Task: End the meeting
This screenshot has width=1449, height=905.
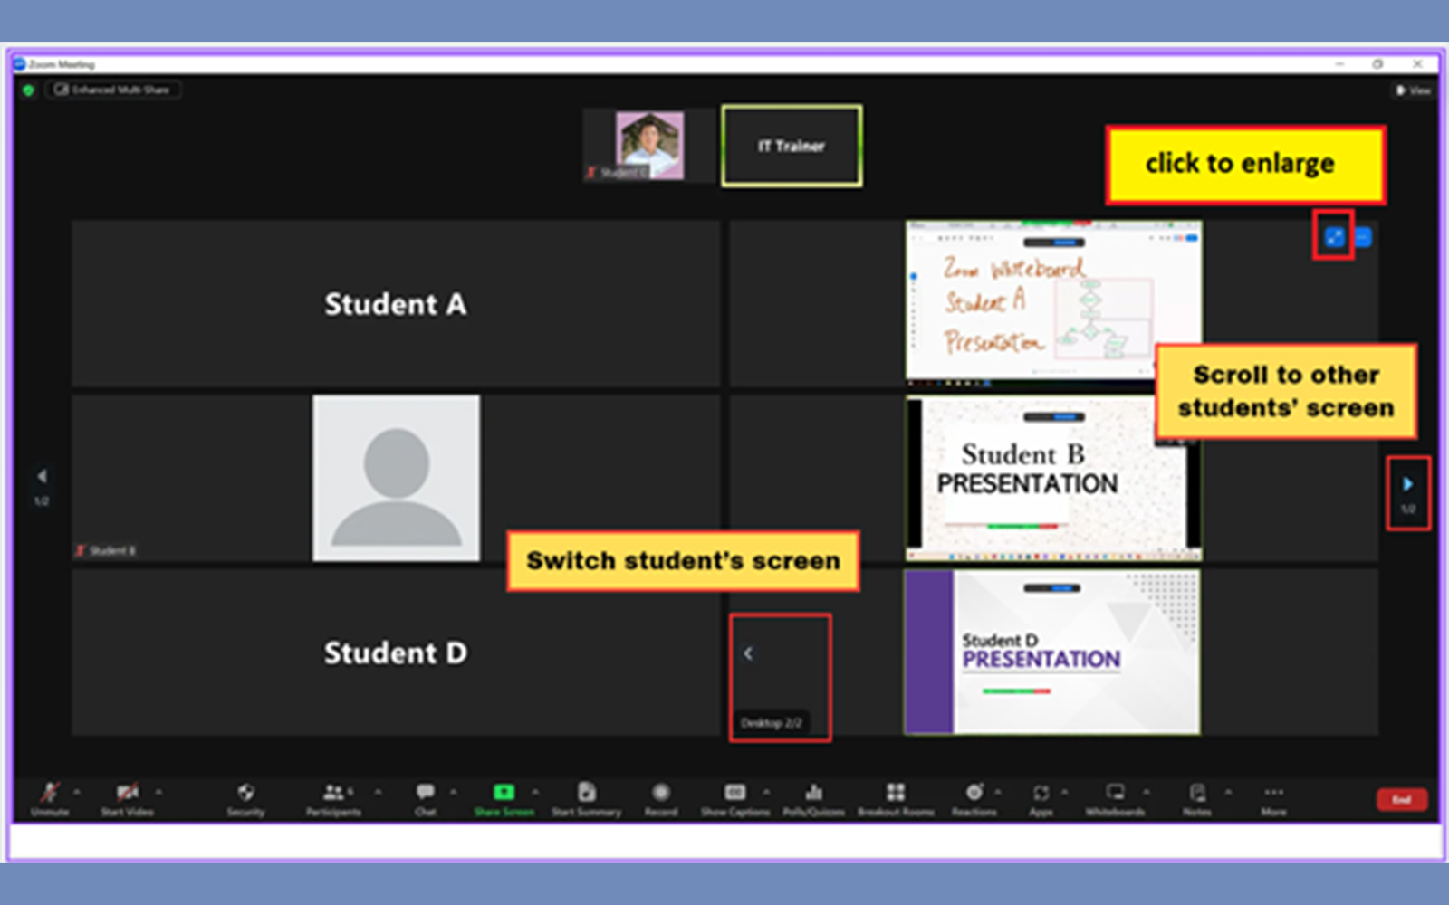Action: pos(1401,799)
